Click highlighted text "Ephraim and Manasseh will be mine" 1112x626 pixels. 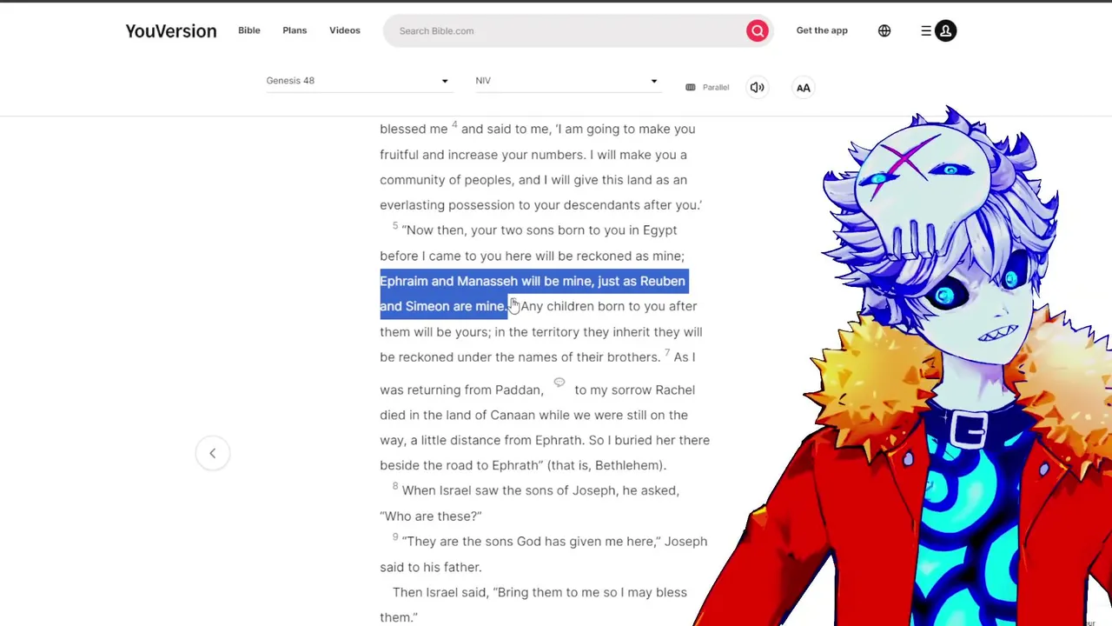point(486,281)
